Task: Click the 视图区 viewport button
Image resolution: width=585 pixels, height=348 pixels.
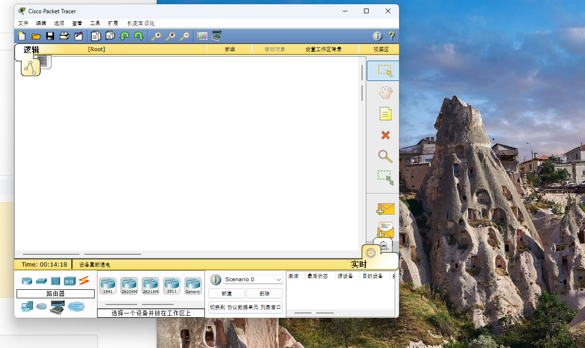Action: click(x=381, y=49)
